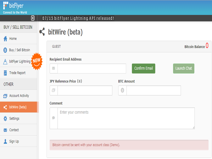Click the Trade Report document icon
Image resolution: width=212 pixels, height=159 pixels.
(5, 73)
